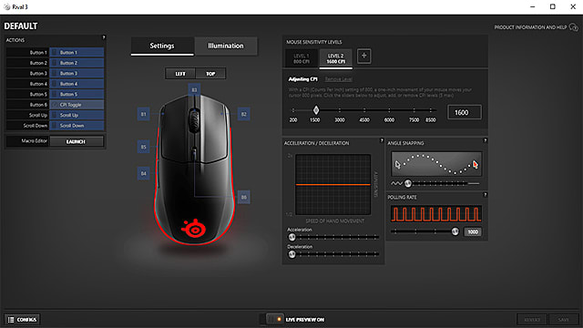583x328 pixels.
Task: Switch to the Illumination tab
Action: pyautogui.click(x=226, y=46)
